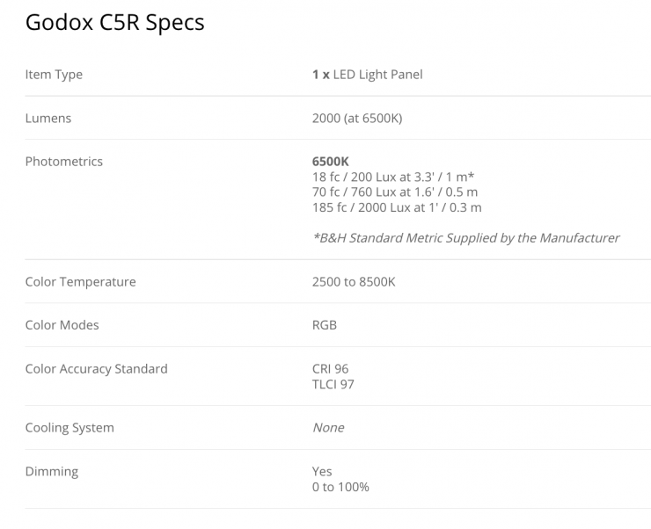This screenshot has height=529, width=651.
Task: Click the bold "6500K" photometrics heading
Action: pyautogui.click(x=331, y=162)
